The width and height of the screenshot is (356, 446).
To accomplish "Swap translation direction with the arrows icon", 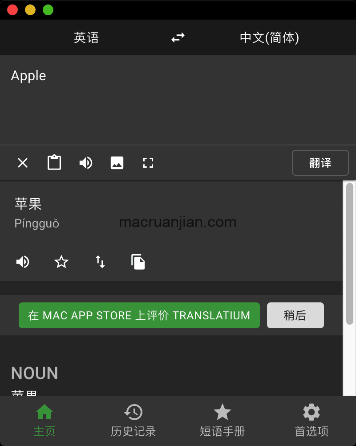I will [178, 37].
